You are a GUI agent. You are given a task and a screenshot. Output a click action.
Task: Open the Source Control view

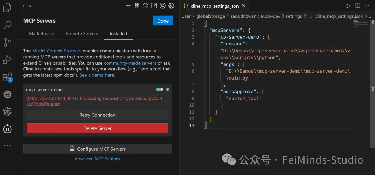click(7, 42)
